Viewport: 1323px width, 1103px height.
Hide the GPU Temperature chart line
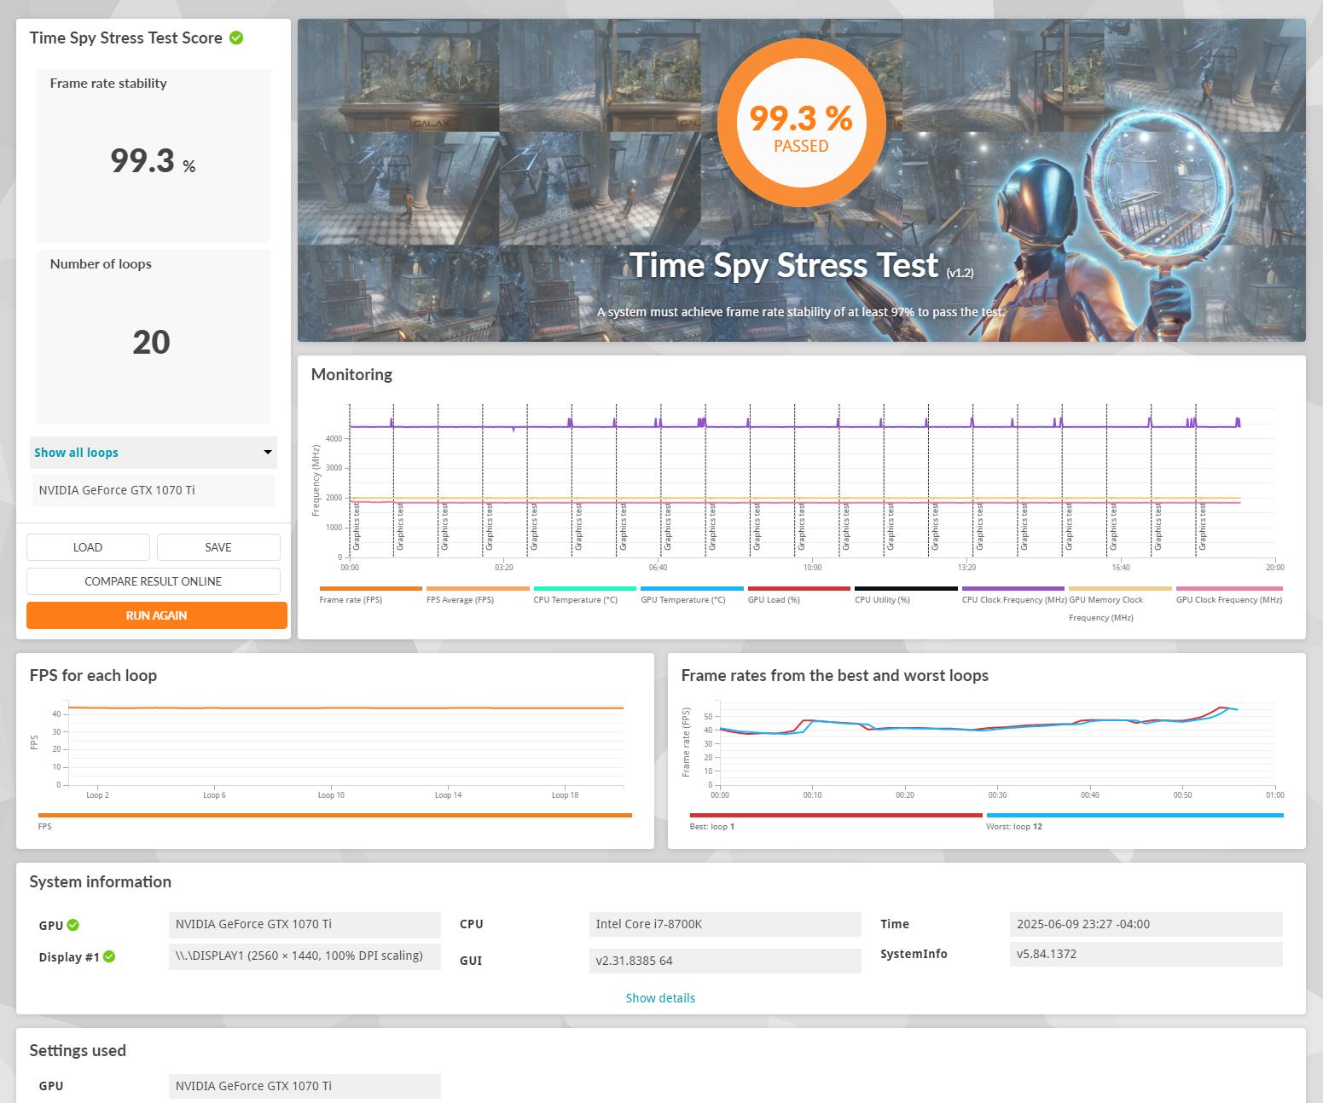(692, 589)
